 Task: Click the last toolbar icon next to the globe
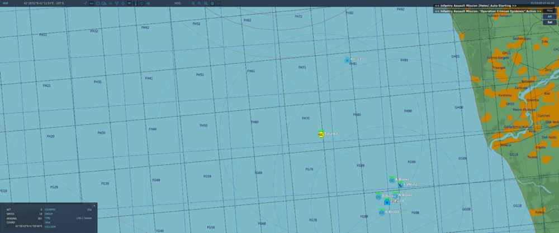tap(218, 3)
